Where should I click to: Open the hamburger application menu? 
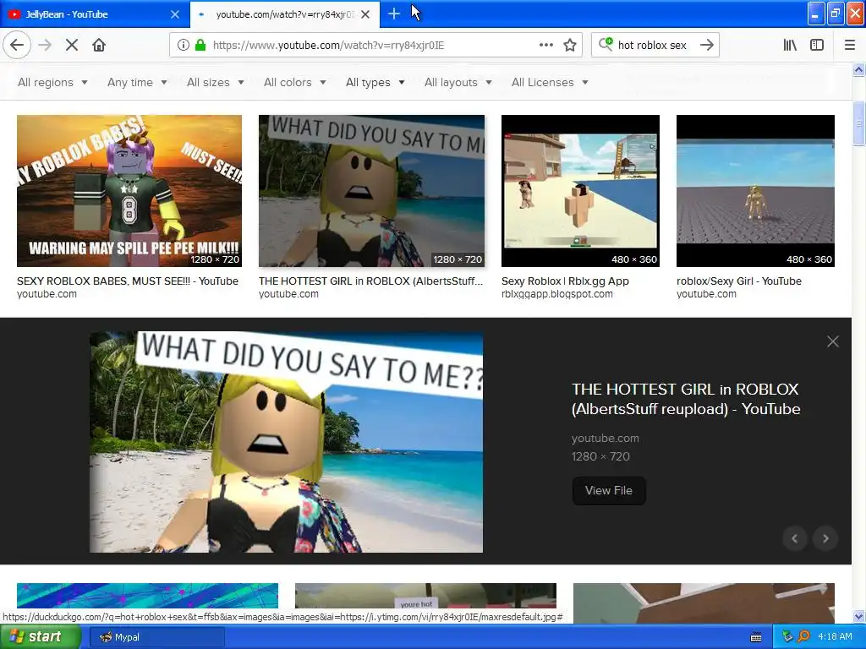850,45
